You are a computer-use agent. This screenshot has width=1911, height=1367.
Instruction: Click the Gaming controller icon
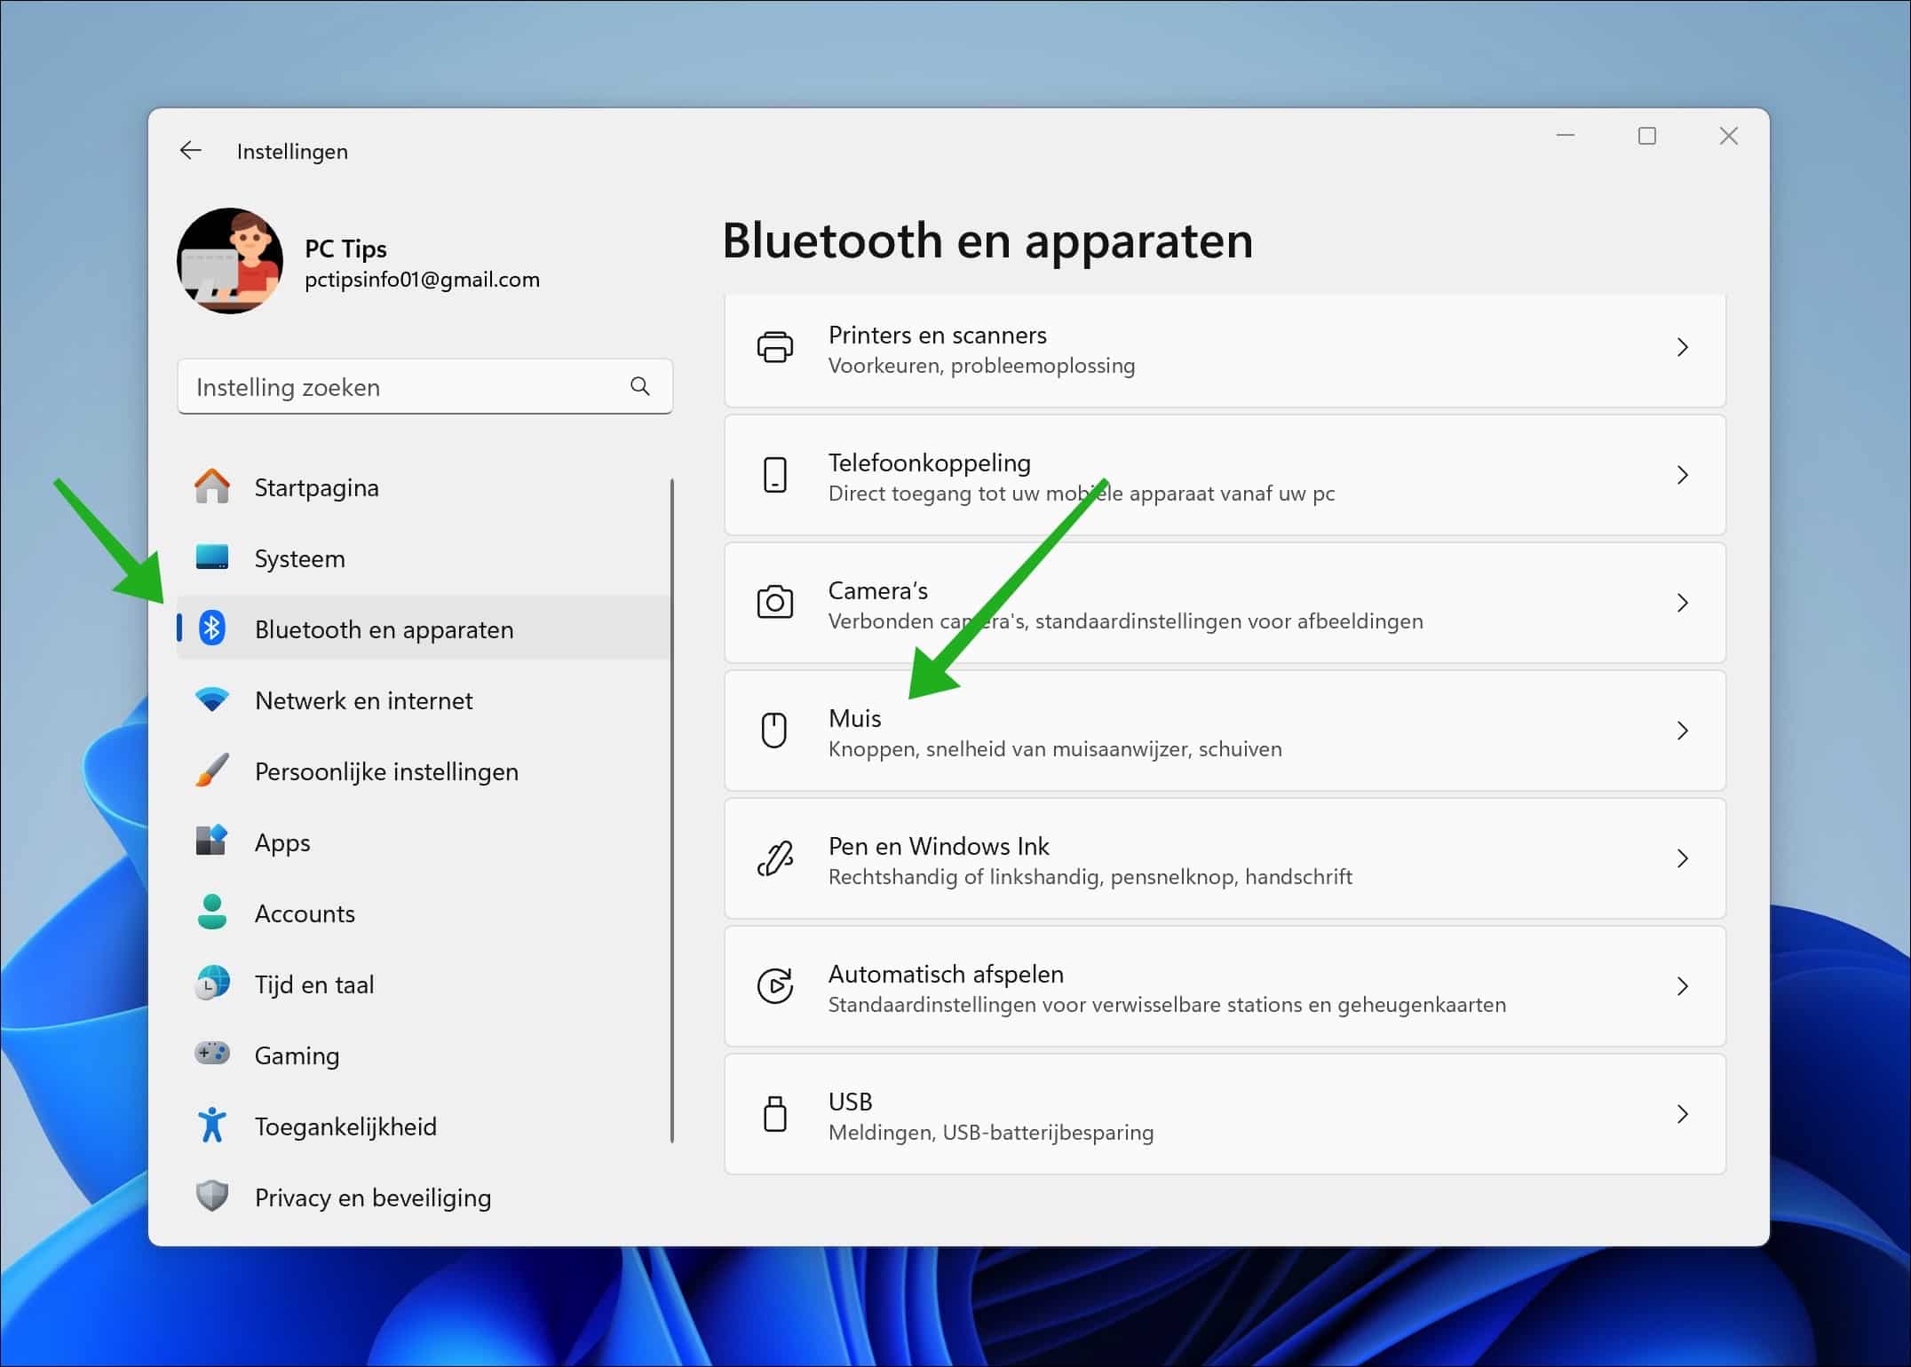(x=212, y=1055)
